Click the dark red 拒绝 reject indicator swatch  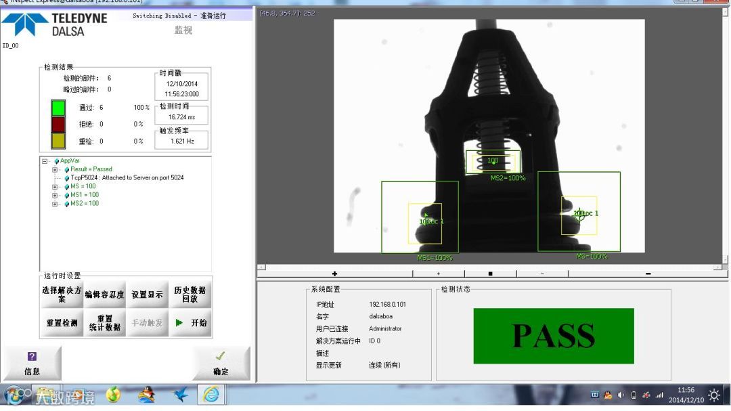click(x=58, y=125)
